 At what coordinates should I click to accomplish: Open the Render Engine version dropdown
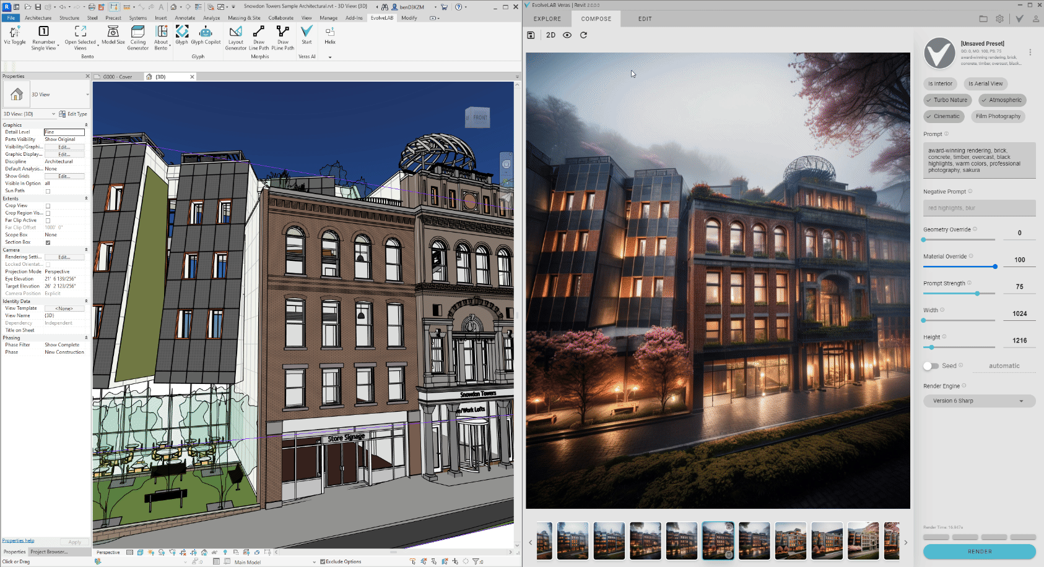(x=979, y=401)
